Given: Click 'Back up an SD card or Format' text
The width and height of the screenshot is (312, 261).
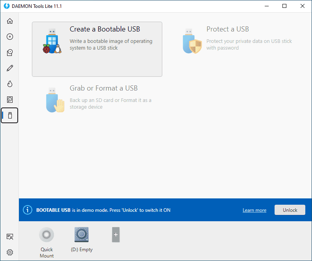Looking at the screenshot, I should pyautogui.click(x=103, y=100).
